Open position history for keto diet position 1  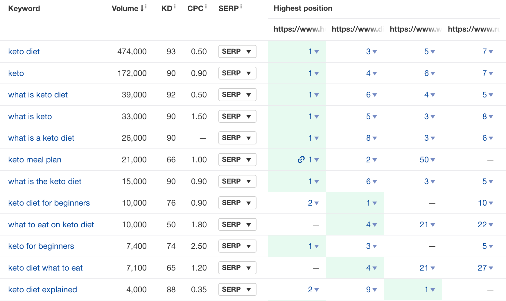pos(316,52)
